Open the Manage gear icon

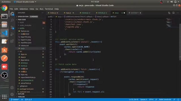12,95
